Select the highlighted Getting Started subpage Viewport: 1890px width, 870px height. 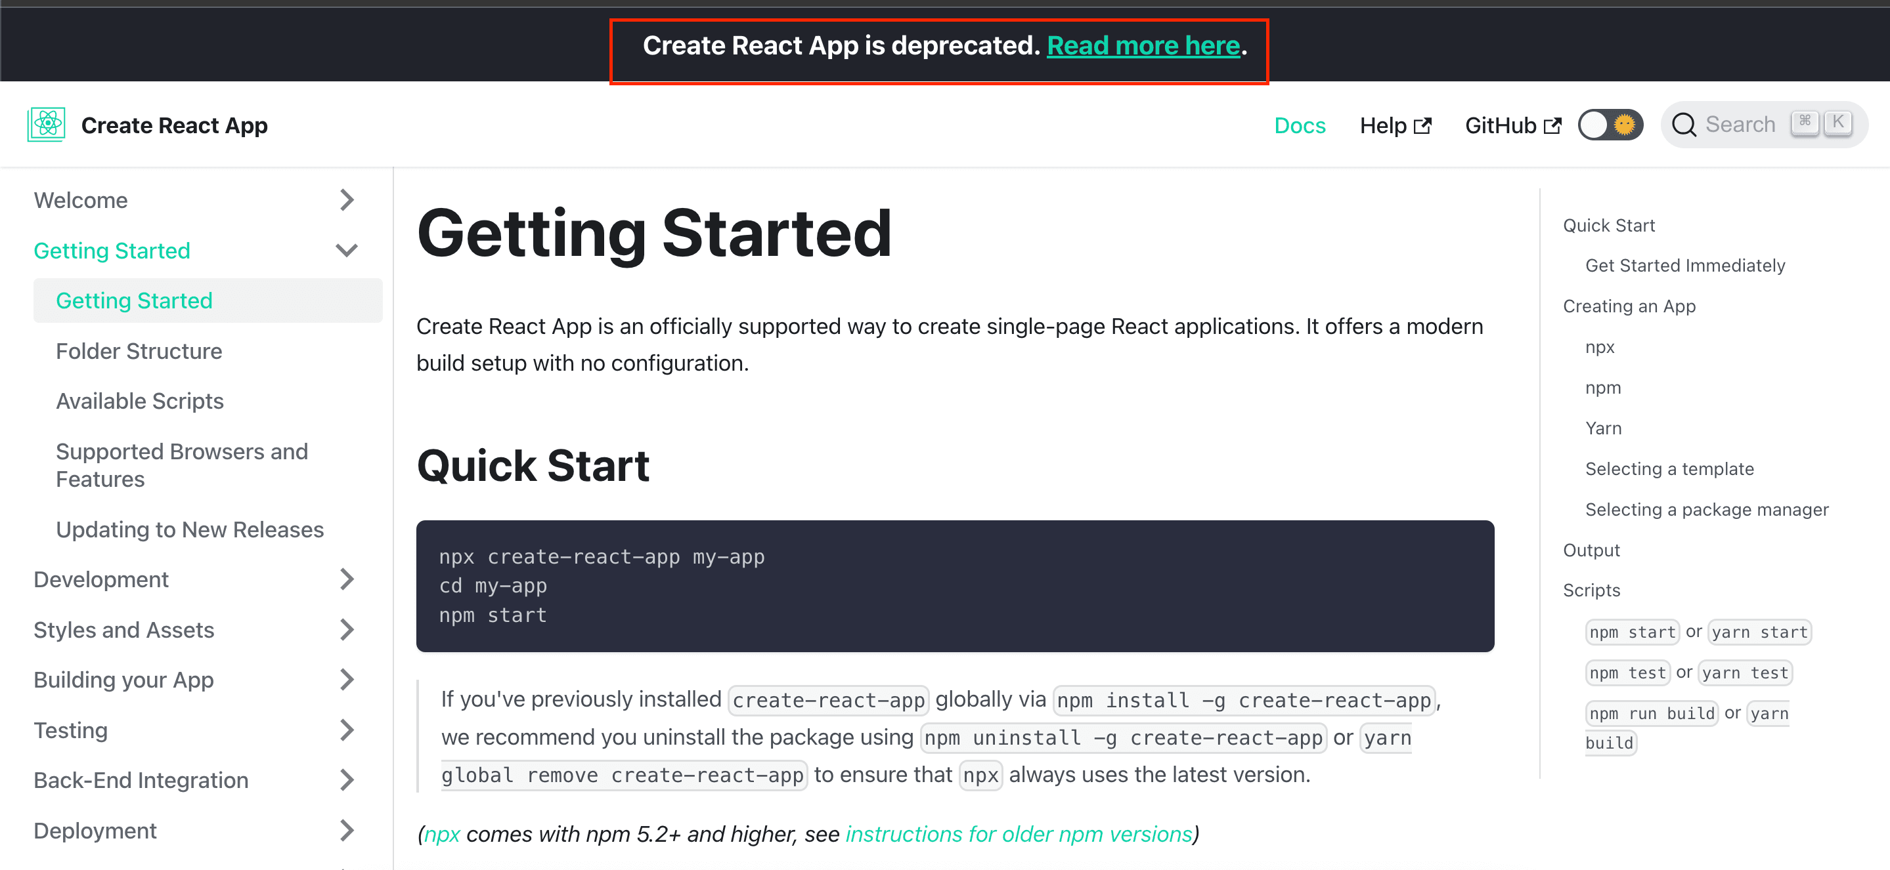click(x=208, y=300)
